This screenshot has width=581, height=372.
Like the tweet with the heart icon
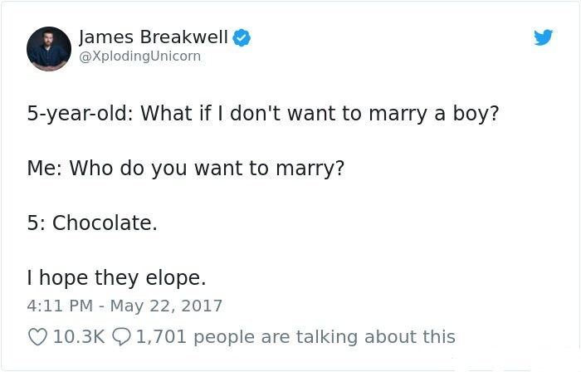click(38, 337)
